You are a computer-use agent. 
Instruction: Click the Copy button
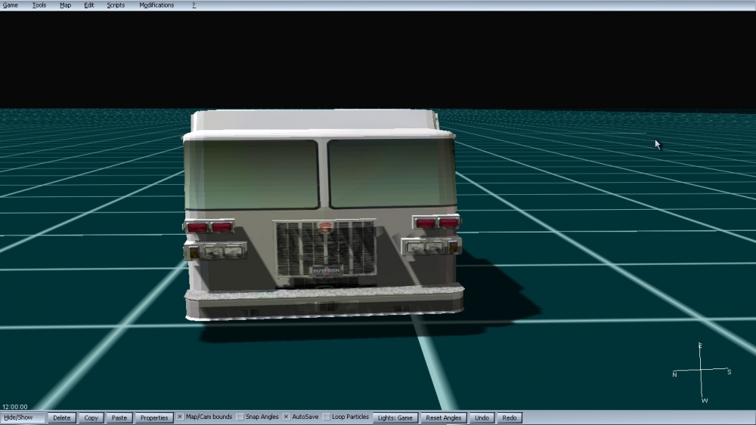coord(91,417)
